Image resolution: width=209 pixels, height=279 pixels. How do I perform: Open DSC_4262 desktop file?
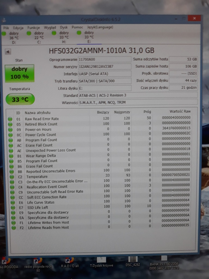click(133, 261)
